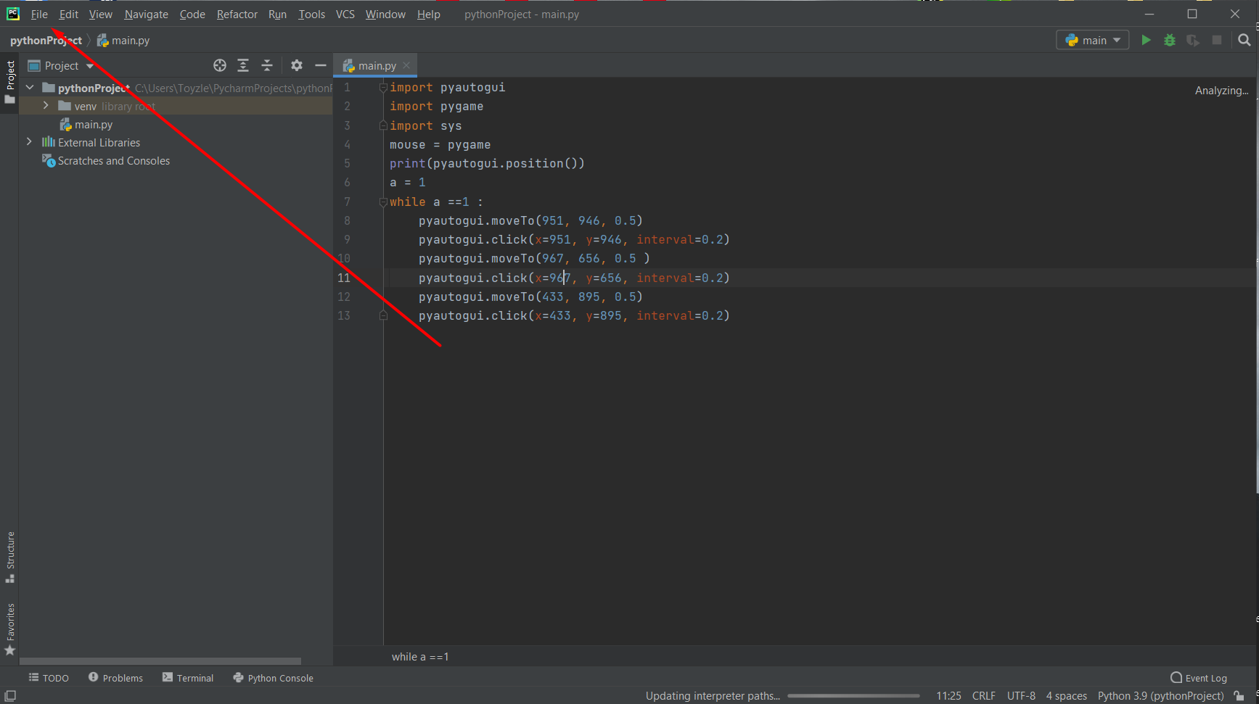Click the Python 3.9 interpreter selector
1259x704 pixels.
click(1160, 696)
